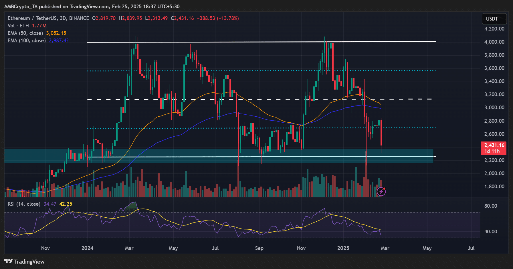
Task: Click the TradingView logo icon
Action: [8, 262]
